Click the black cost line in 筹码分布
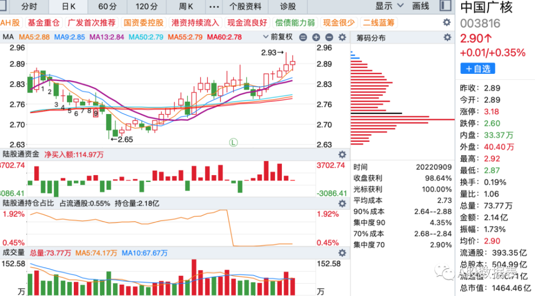Screen dimensions: 535x296 [376, 113]
